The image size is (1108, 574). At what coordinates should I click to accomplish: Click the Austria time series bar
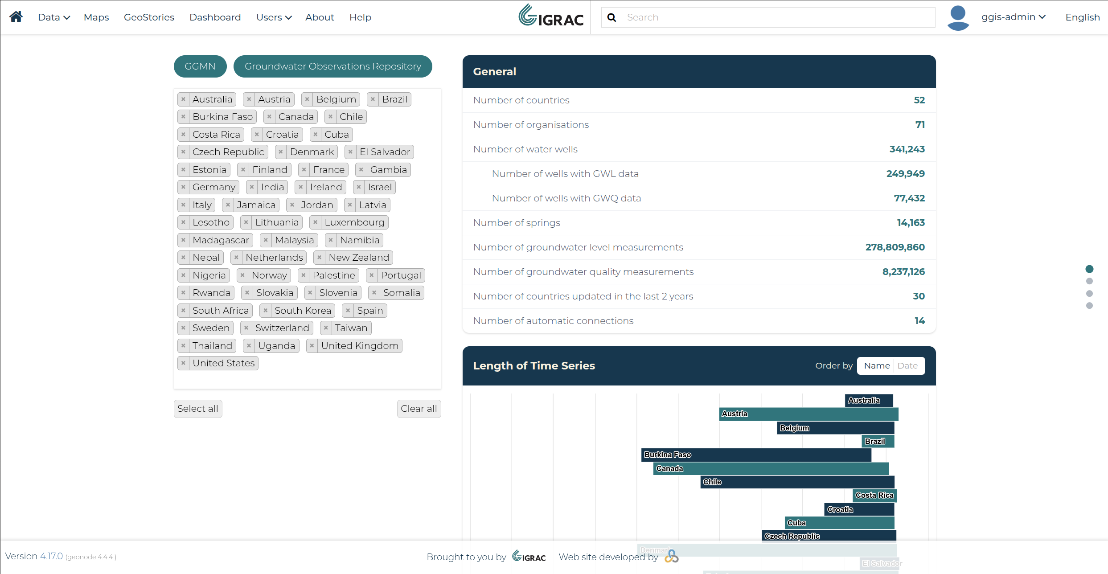pyautogui.click(x=808, y=414)
